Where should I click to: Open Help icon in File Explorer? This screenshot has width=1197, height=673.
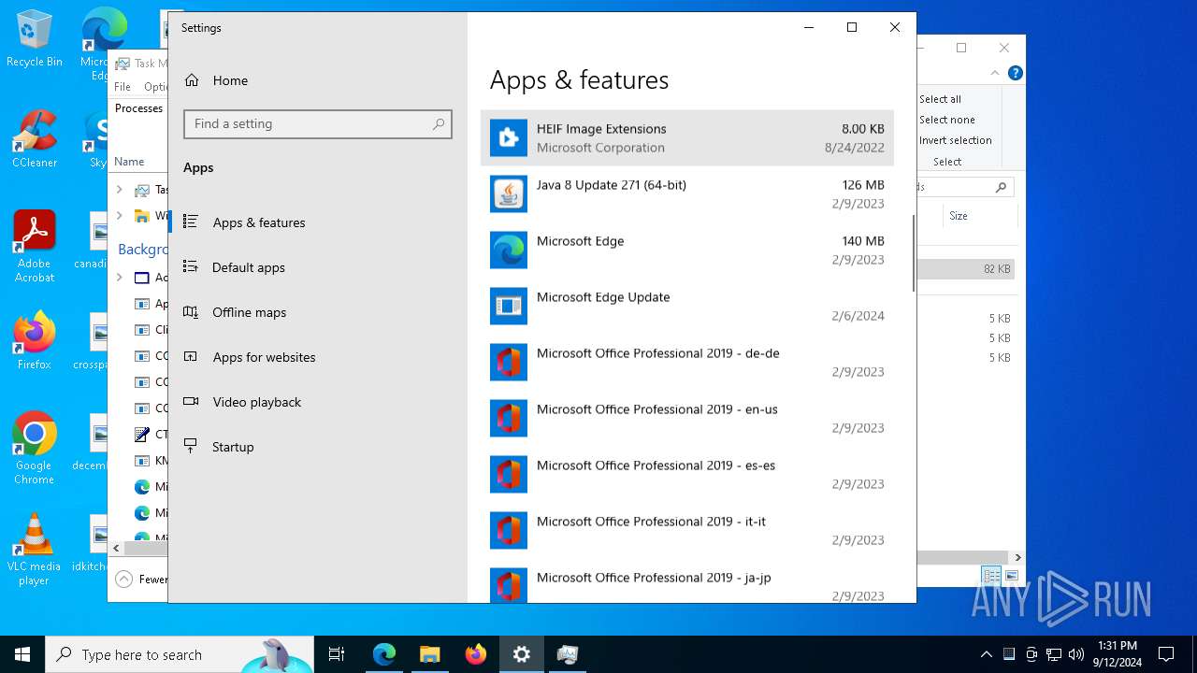[x=1016, y=73]
